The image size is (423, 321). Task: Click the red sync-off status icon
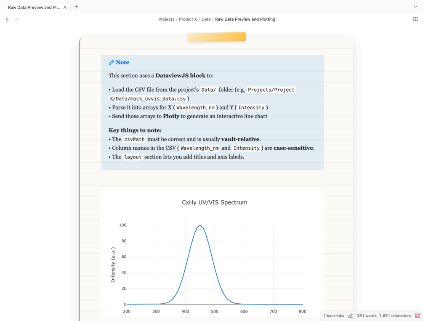(418, 316)
